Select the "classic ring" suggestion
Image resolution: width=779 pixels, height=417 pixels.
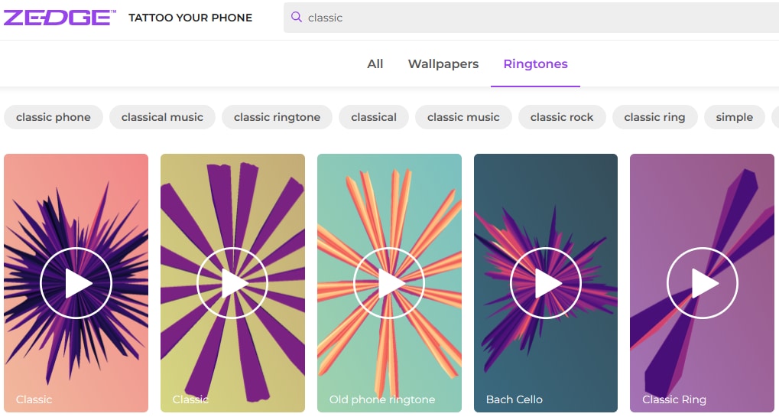(654, 117)
